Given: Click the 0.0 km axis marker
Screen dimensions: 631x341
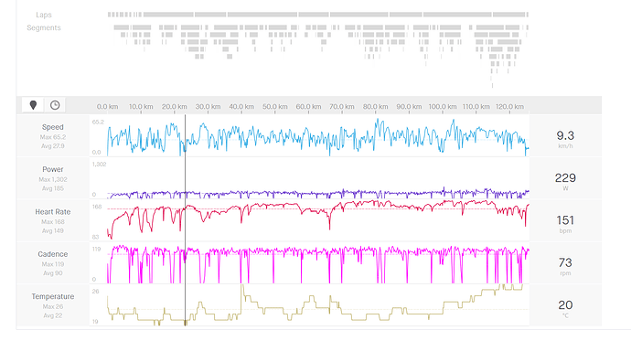Looking at the screenshot, I should pos(107,107).
